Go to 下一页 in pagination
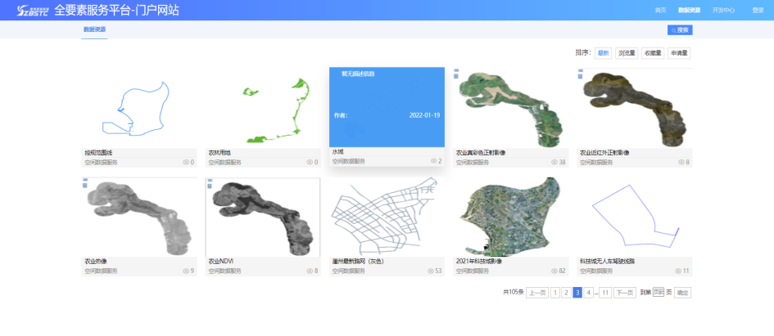 pyautogui.click(x=625, y=292)
